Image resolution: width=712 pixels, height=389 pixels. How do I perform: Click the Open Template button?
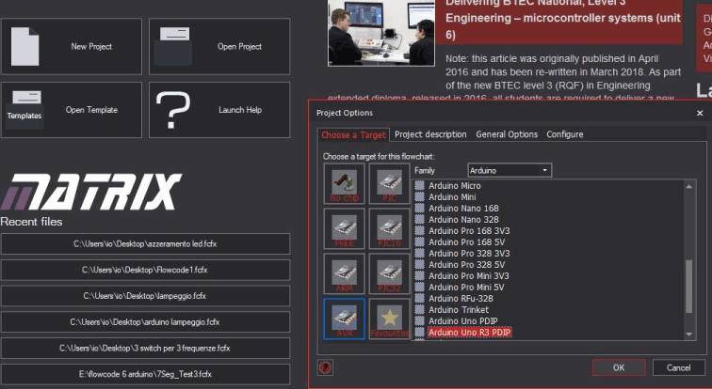(x=72, y=110)
